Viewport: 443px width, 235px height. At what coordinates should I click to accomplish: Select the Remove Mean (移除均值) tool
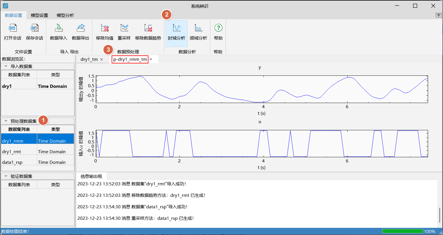pos(105,28)
